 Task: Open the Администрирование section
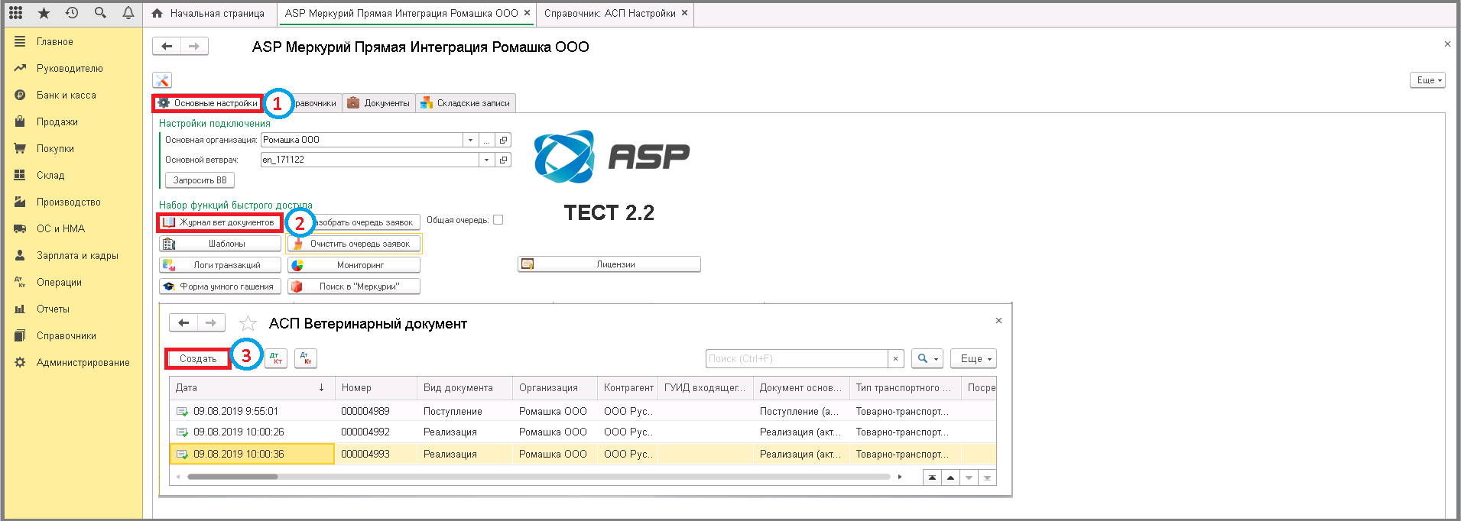(x=83, y=363)
